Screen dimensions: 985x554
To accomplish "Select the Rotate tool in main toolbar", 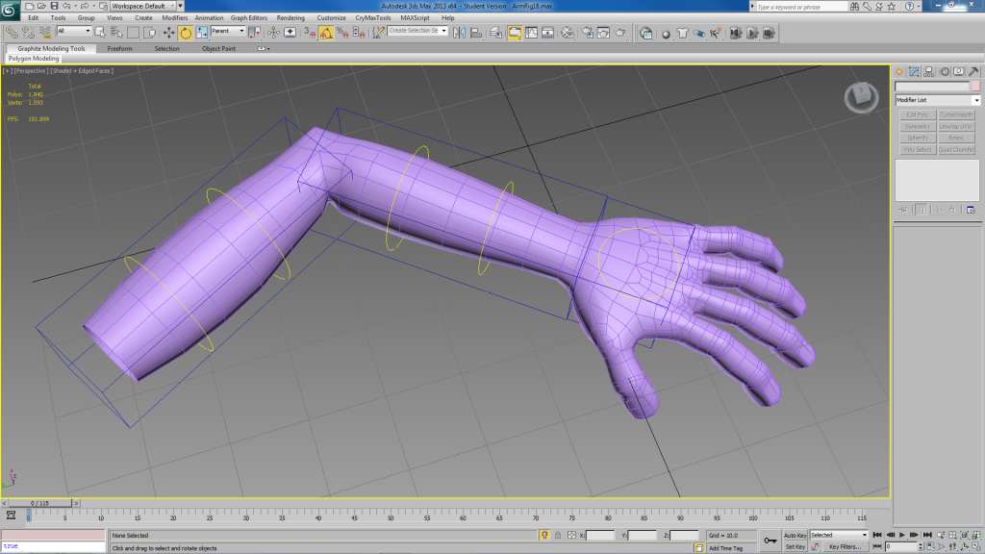I will pos(185,33).
